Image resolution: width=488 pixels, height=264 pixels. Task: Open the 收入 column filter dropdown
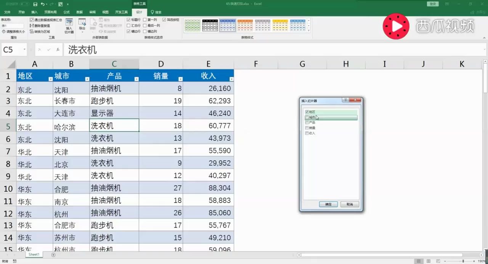point(231,79)
